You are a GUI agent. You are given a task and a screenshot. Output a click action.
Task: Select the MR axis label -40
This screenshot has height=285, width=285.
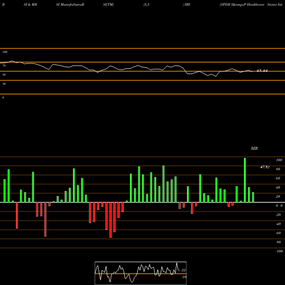click(x=278, y=224)
